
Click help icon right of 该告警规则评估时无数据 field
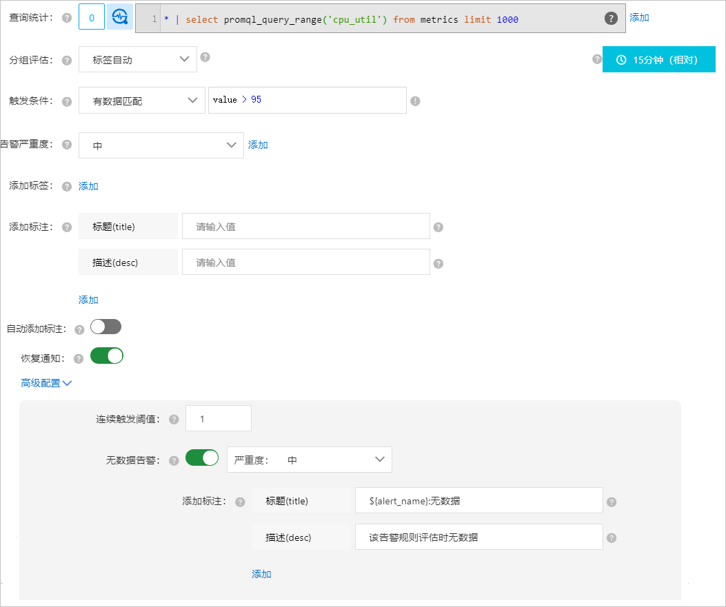(x=612, y=537)
